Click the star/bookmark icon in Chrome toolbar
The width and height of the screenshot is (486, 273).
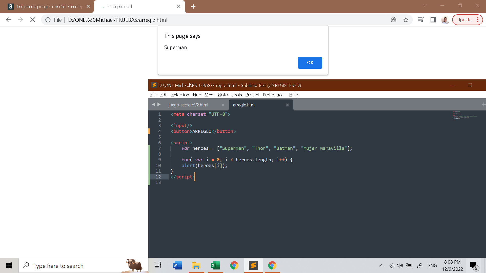[406, 20]
